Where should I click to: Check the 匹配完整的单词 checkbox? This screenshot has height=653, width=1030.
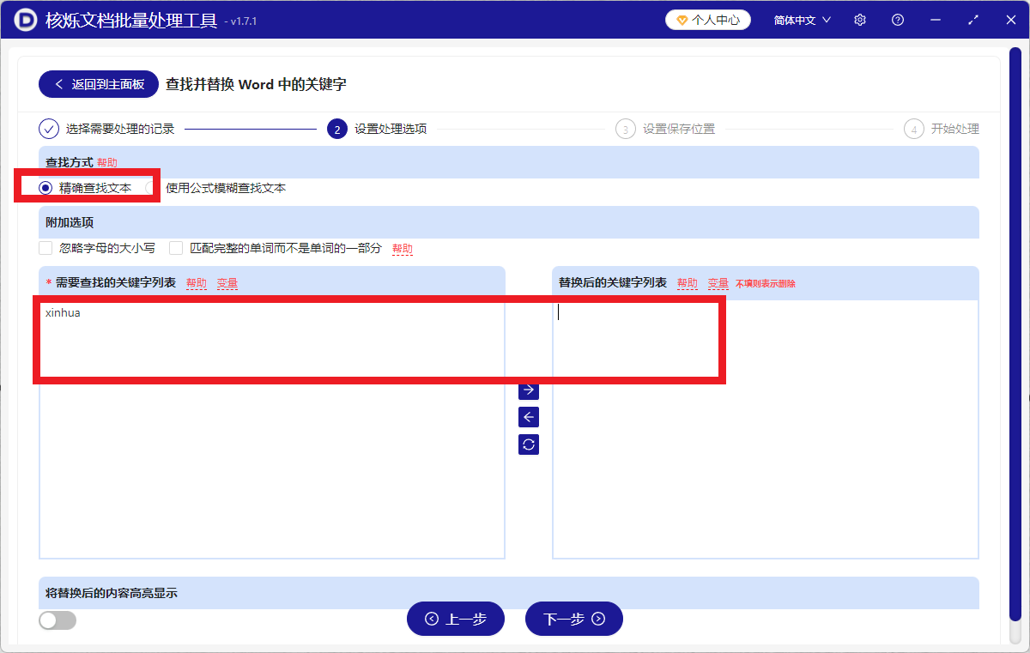click(x=176, y=247)
